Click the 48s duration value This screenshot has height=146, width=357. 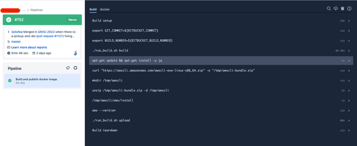click(x=342, y=121)
